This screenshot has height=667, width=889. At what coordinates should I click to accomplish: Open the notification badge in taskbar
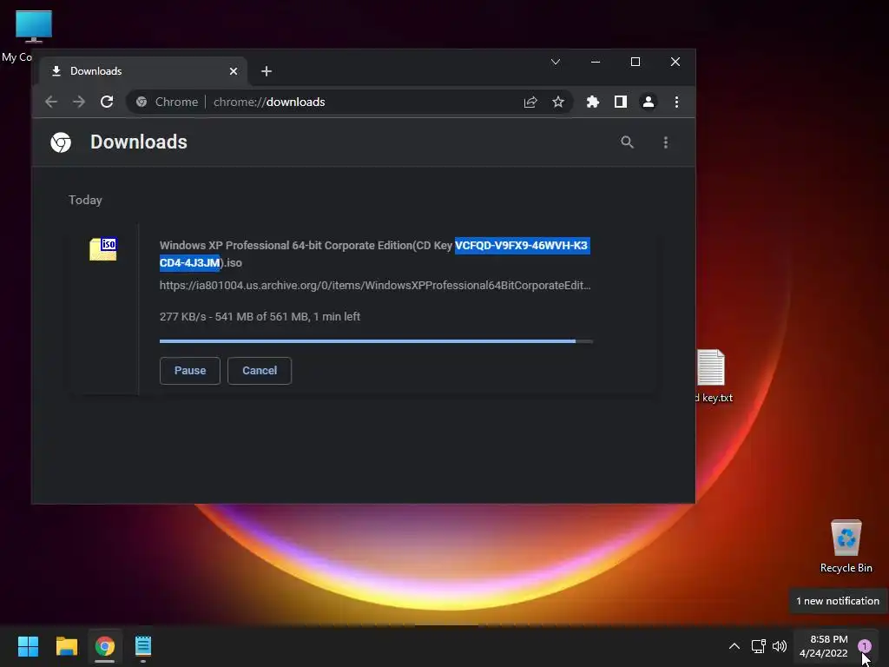coord(864,646)
